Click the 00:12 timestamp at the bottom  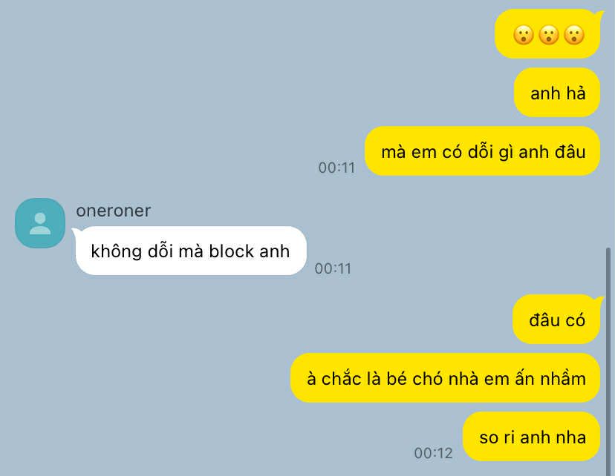tap(433, 453)
